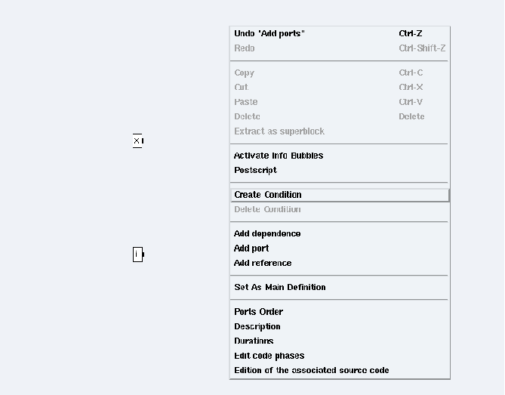Select Set As Main Definition
This screenshot has height=395, width=505.
(340, 288)
